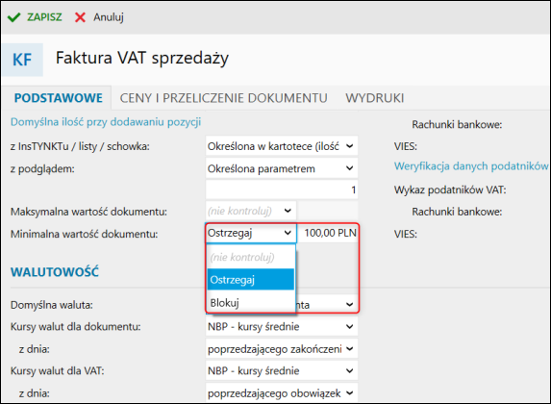Click Domyślna ilość przy dodawaniu pozycji link

click(x=106, y=122)
